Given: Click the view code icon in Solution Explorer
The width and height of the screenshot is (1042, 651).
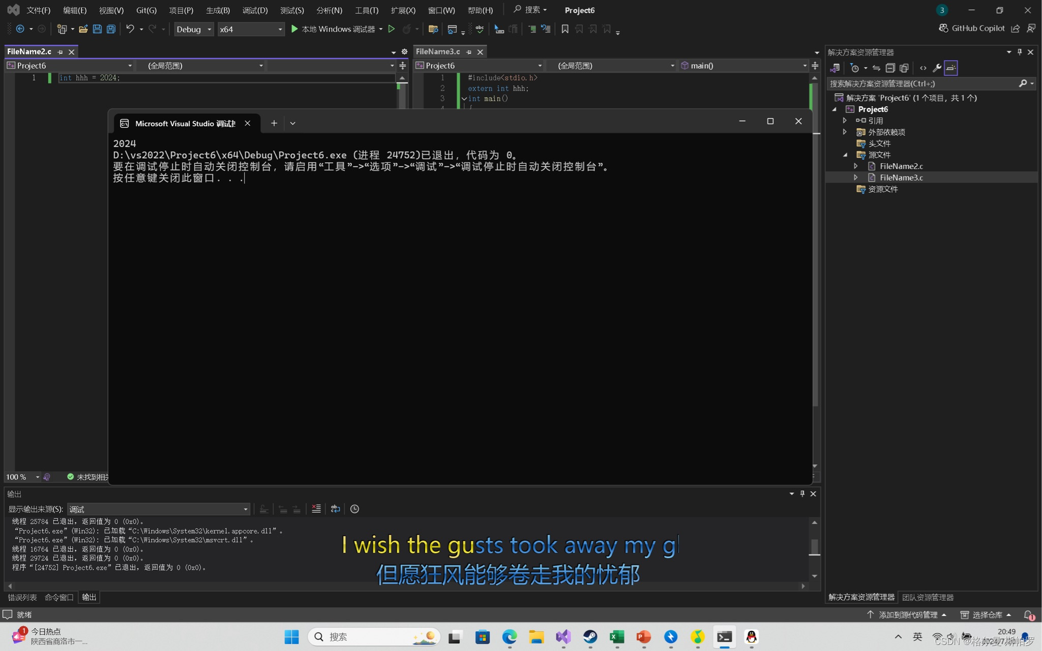Looking at the screenshot, I should pos(923,68).
